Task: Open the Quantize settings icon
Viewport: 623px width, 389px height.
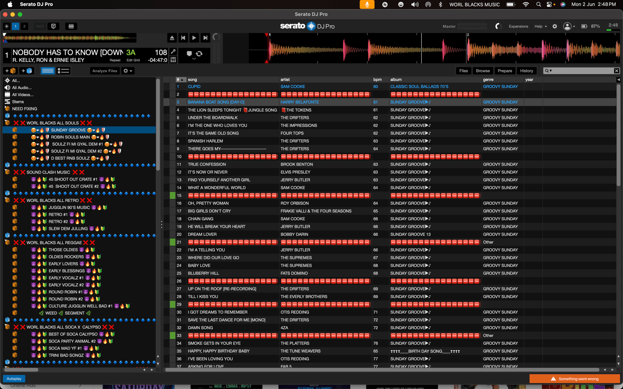Action: tap(53, 26)
